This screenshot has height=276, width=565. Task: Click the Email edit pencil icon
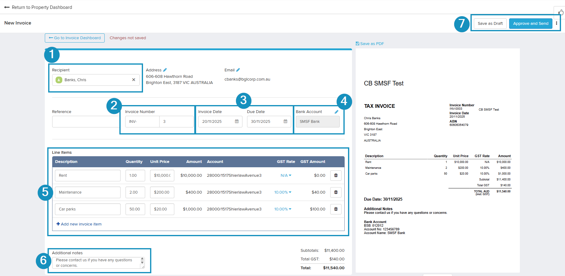click(238, 70)
